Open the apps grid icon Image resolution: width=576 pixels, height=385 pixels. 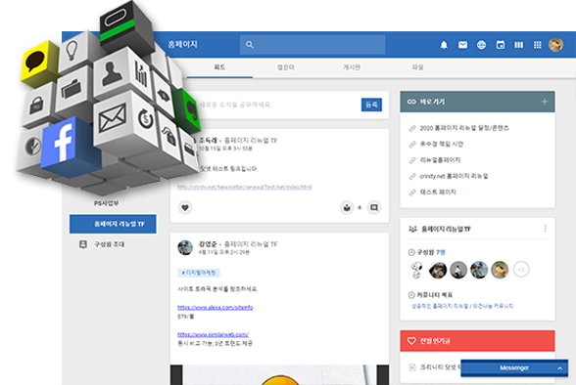pos(538,45)
